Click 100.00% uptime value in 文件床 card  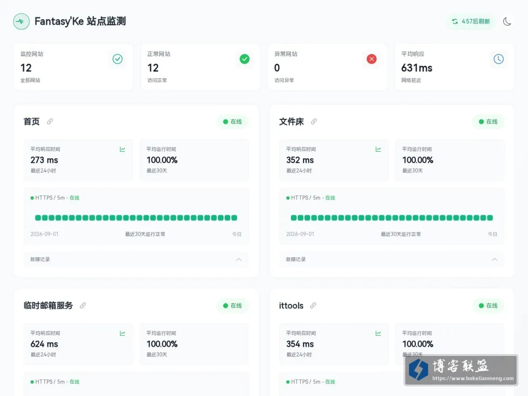pyautogui.click(x=418, y=160)
